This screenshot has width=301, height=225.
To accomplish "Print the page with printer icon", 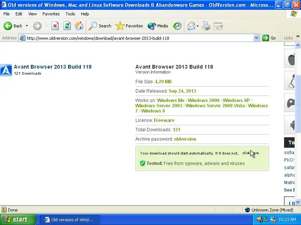I will point(206,26).
